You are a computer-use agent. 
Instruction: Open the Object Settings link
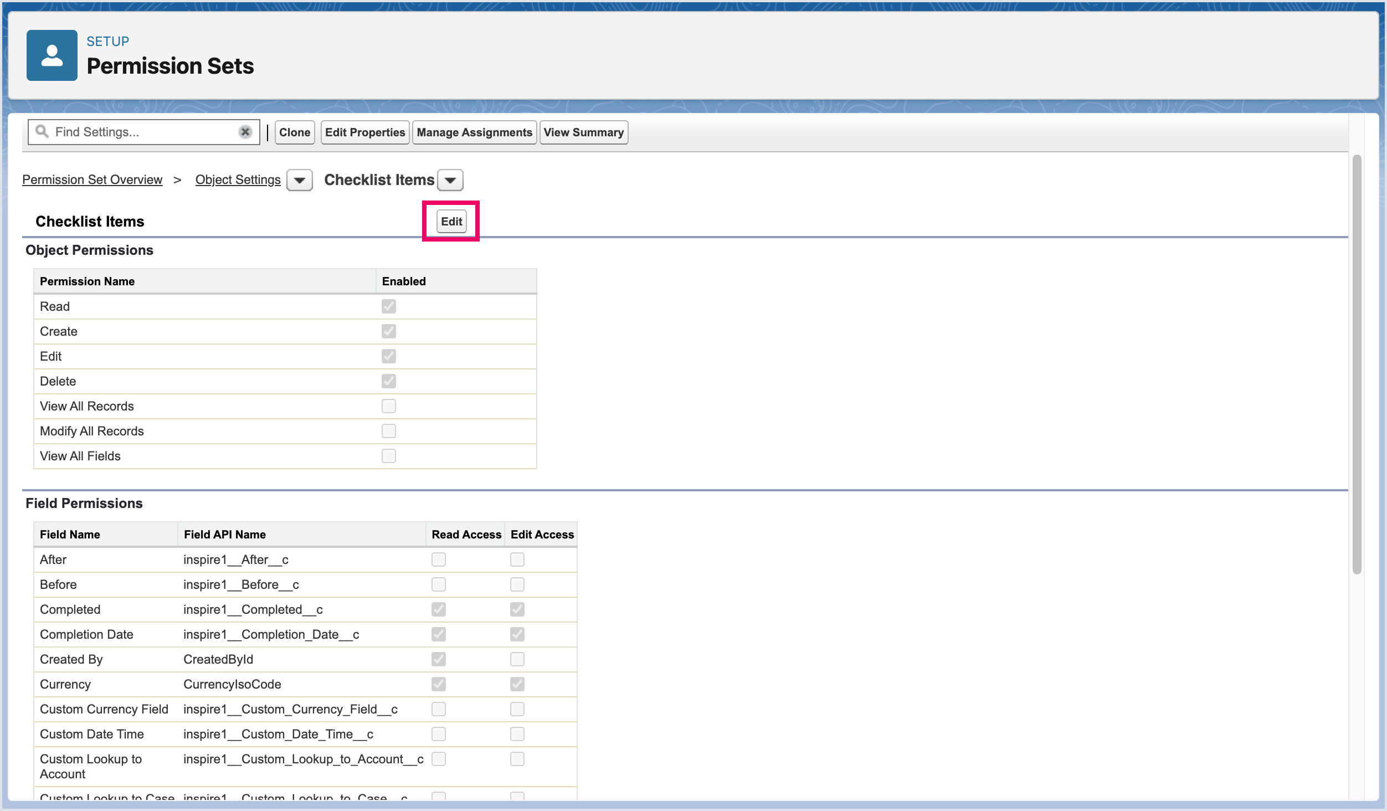(x=238, y=179)
